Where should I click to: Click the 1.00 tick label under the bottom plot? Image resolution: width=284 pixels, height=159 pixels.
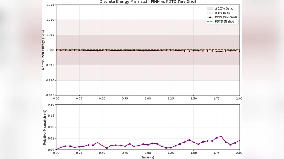[x=148, y=152]
